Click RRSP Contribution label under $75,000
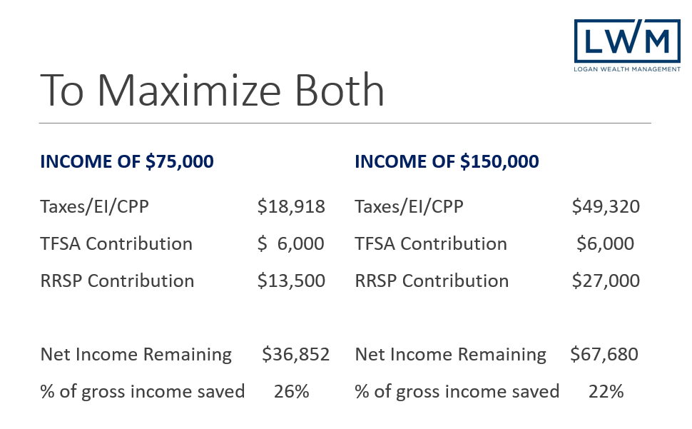 click(118, 281)
